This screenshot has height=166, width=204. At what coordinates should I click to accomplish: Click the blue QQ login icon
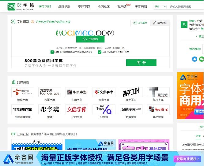coord(195,59)
